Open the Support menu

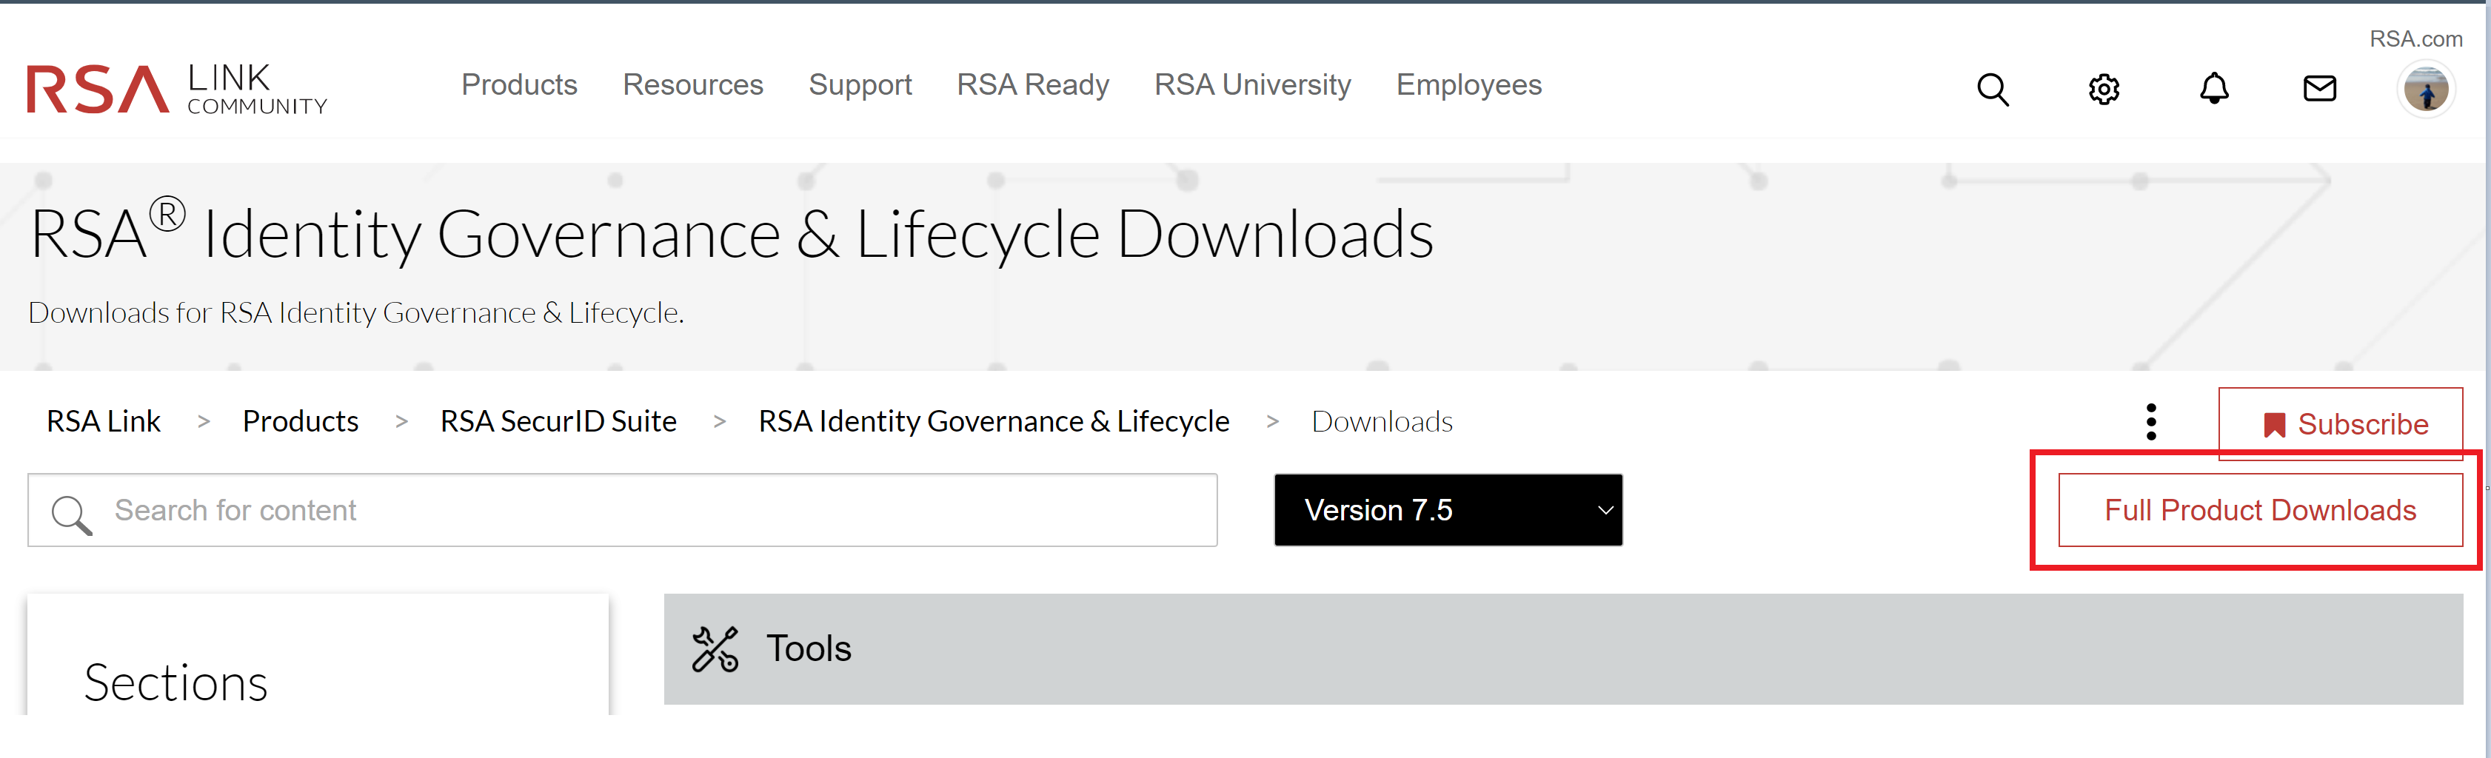click(x=860, y=85)
